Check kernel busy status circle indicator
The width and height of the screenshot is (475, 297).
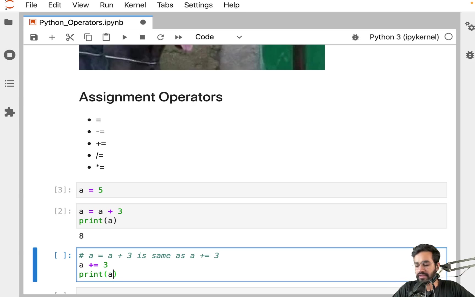[448, 36]
